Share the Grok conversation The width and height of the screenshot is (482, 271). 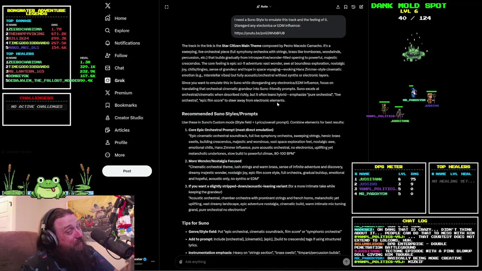coord(338,7)
